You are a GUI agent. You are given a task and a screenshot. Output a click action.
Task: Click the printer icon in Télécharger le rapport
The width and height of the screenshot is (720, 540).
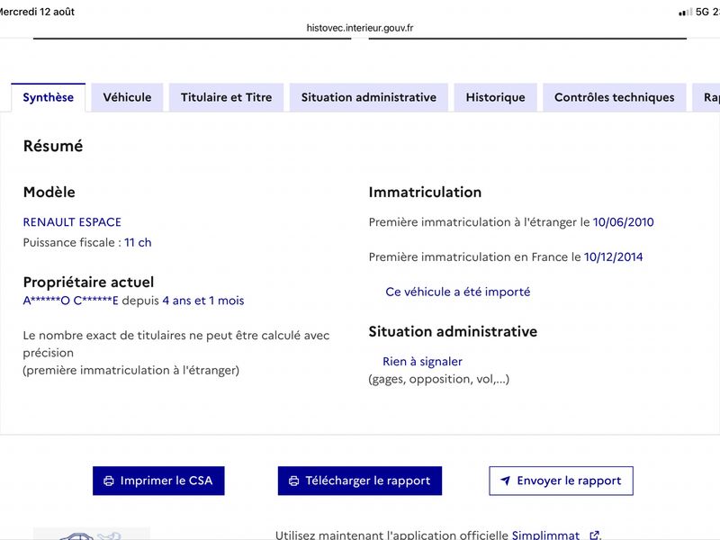click(x=294, y=481)
